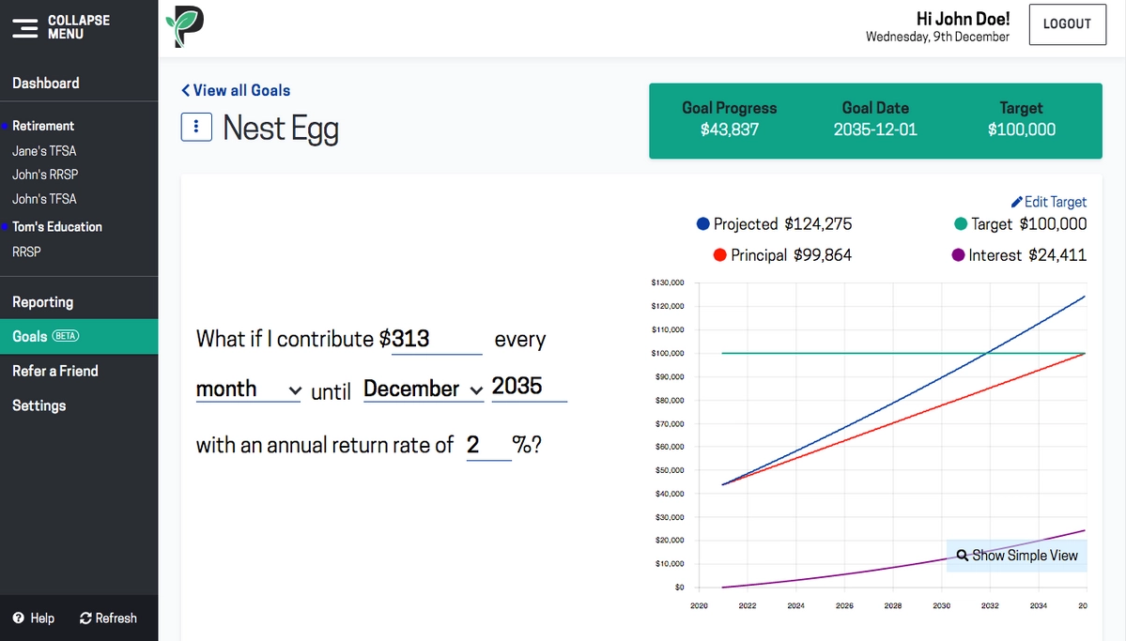
Task: Click the Help question mark icon
Action: [x=19, y=618]
